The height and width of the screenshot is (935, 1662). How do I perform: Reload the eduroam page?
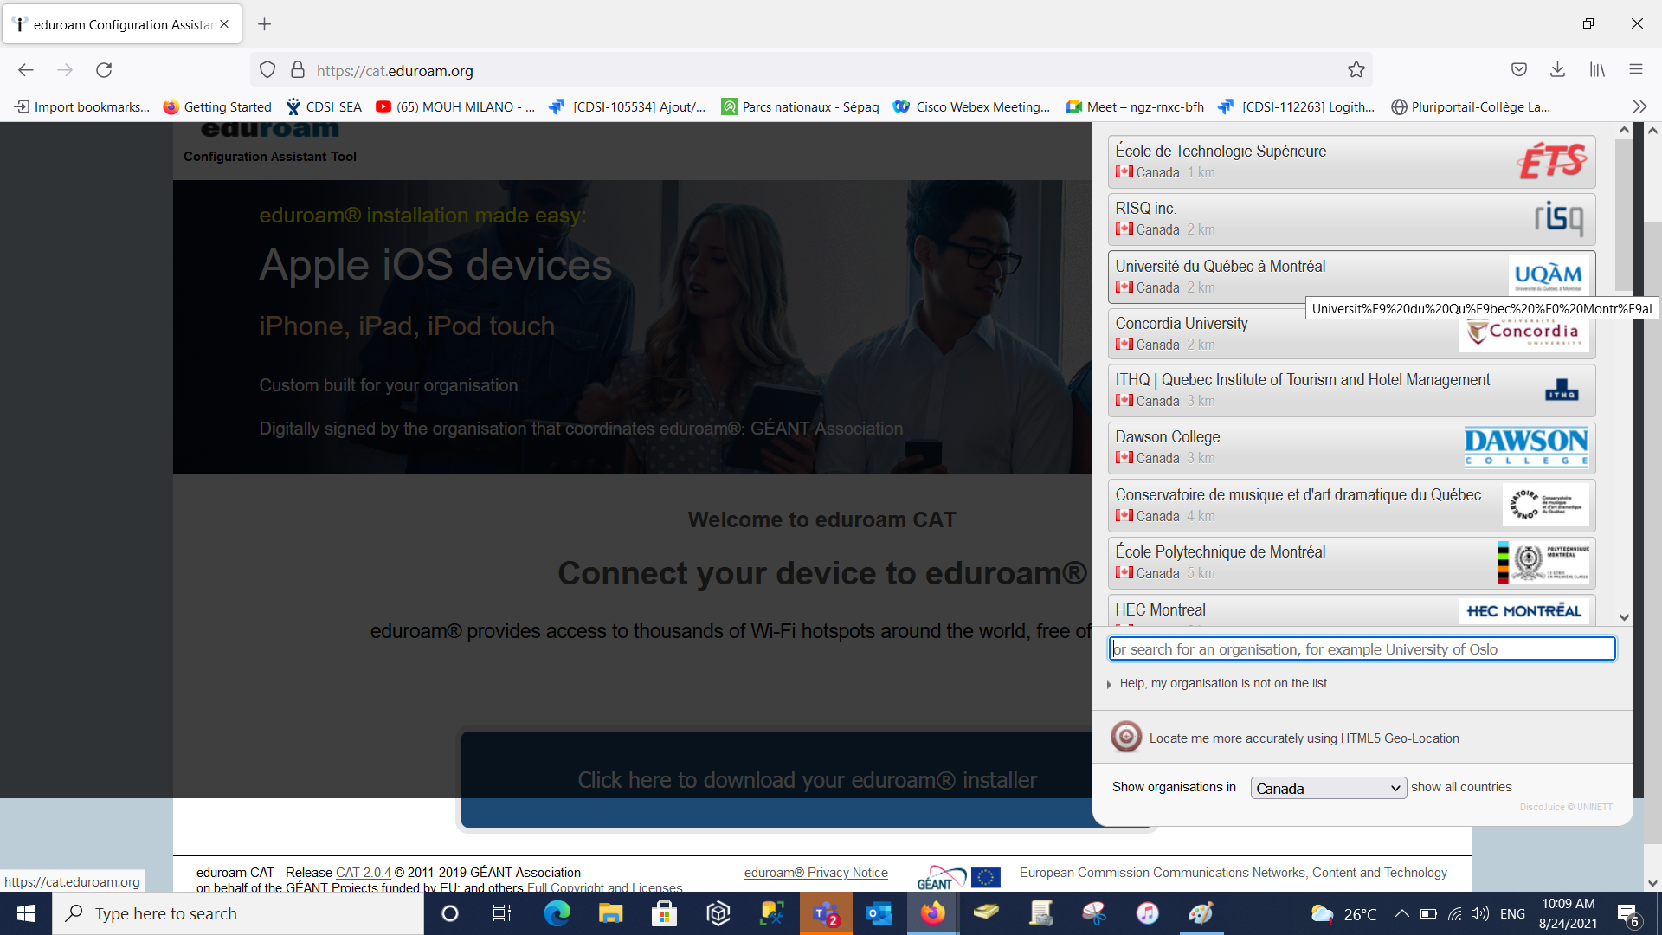click(x=104, y=70)
